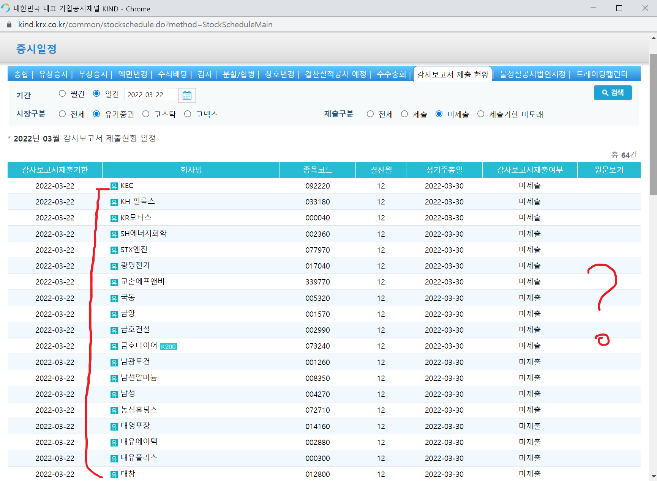657x481 pixels.
Task: Select the 유가증권 market radio button
Action: click(96, 114)
